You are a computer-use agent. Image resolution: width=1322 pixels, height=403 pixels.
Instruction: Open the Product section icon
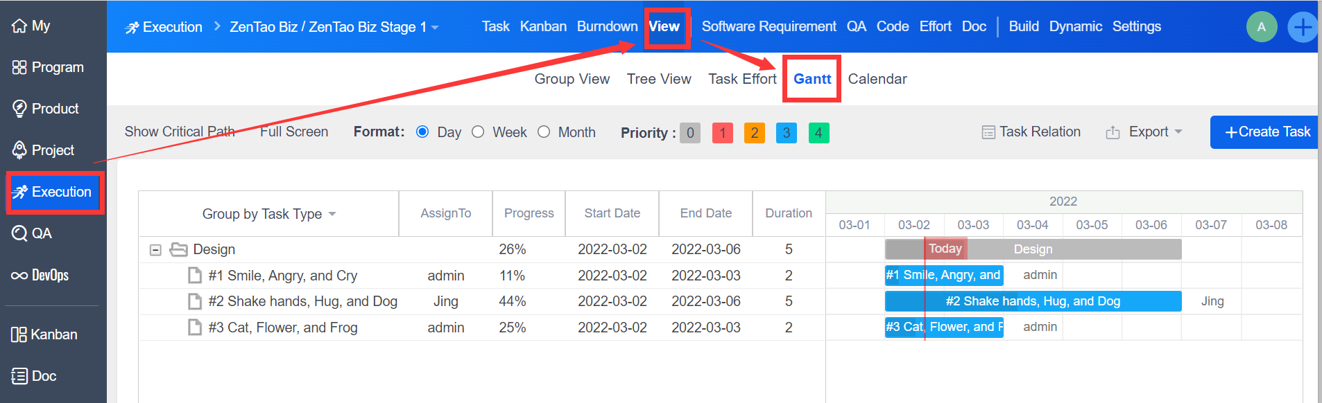[x=19, y=109]
